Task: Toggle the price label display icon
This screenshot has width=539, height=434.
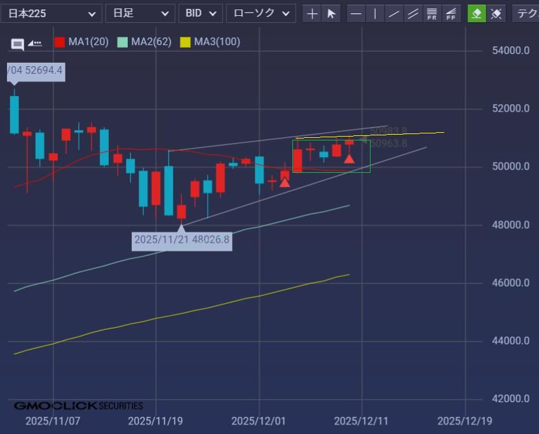Action: pos(35,43)
